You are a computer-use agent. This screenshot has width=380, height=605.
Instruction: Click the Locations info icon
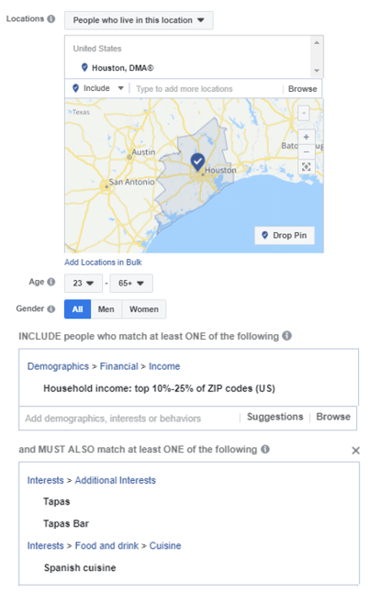(x=50, y=19)
